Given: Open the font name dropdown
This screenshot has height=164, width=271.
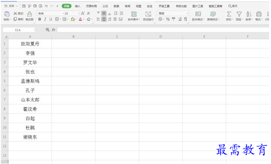Looking at the screenshot, I should pyautogui.click(x=63, y=14).
